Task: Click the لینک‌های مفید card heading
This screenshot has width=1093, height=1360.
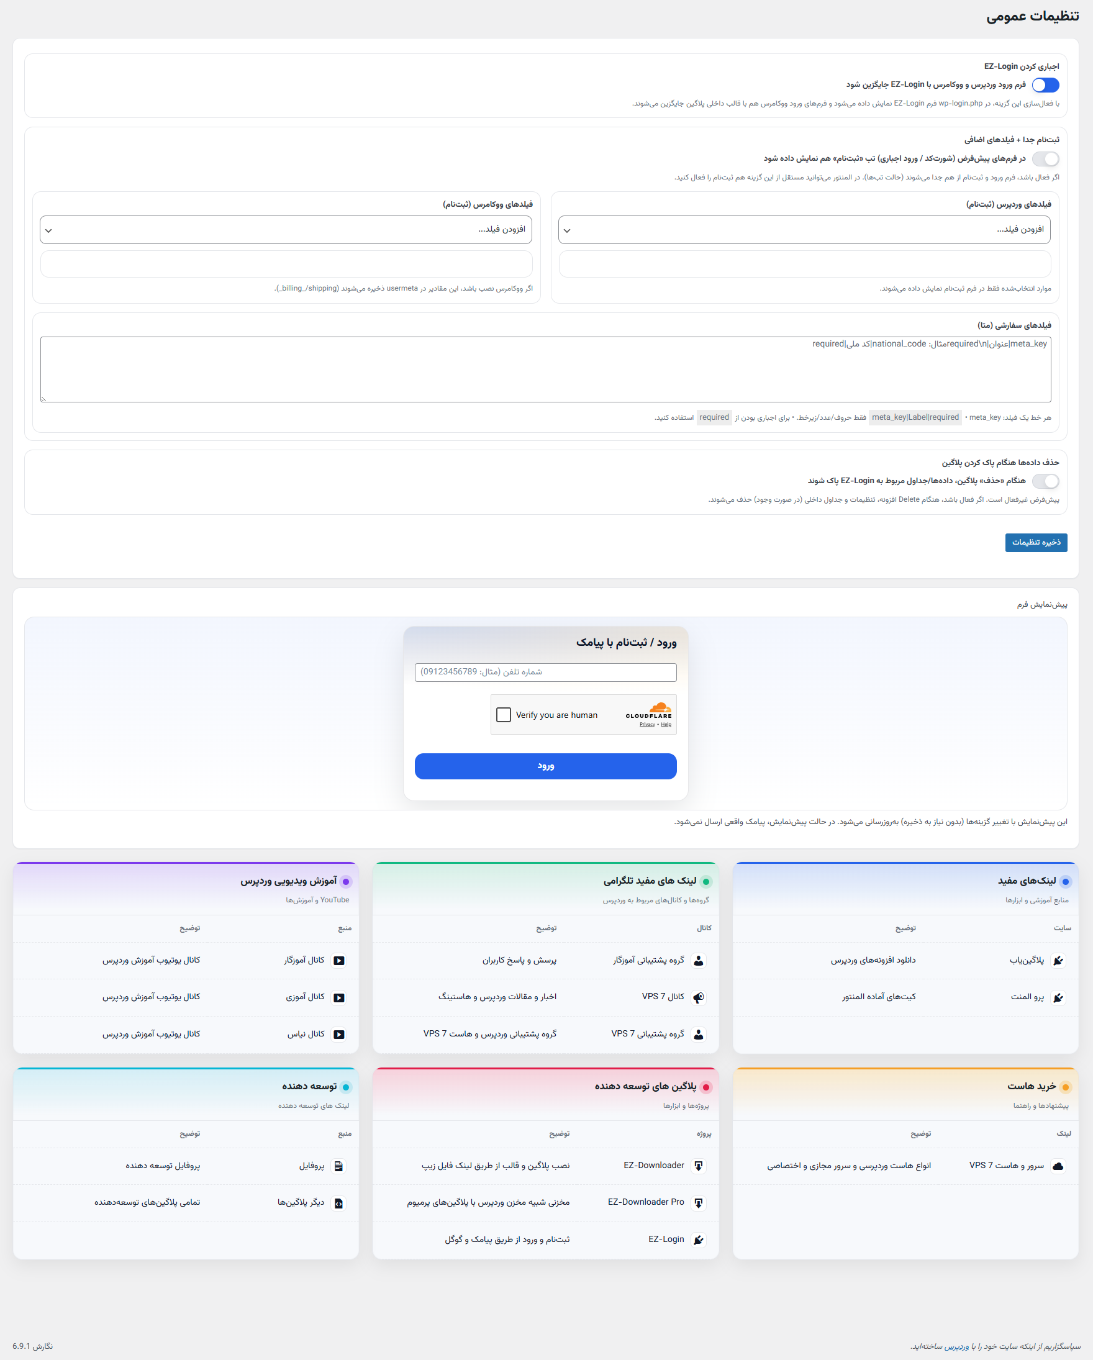Action: 1027,881
